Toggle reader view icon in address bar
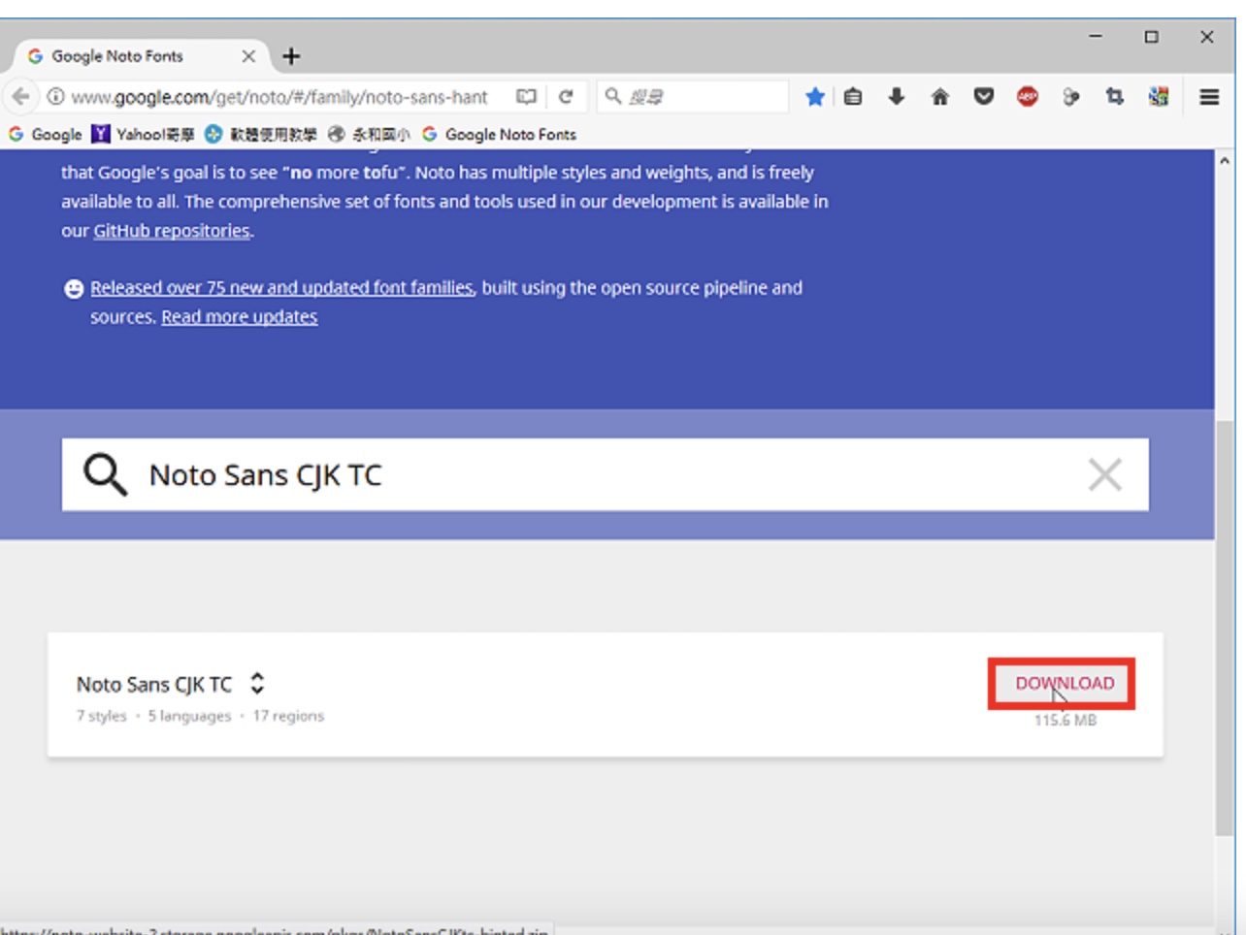 coord(526,96)
